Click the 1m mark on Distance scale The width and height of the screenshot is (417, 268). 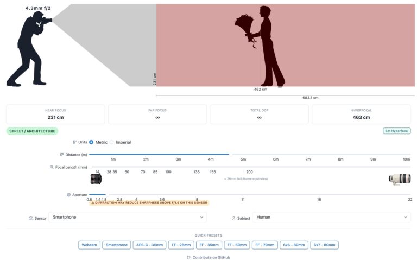pyautogui.click(x=113, y=159)
